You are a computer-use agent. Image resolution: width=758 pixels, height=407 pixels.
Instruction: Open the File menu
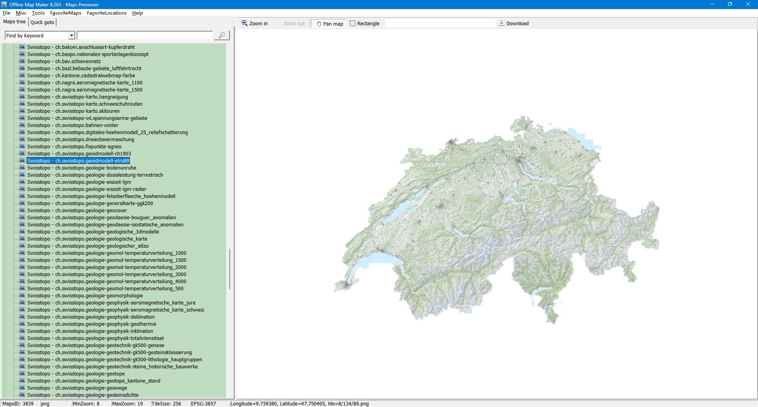click(6, 13)
